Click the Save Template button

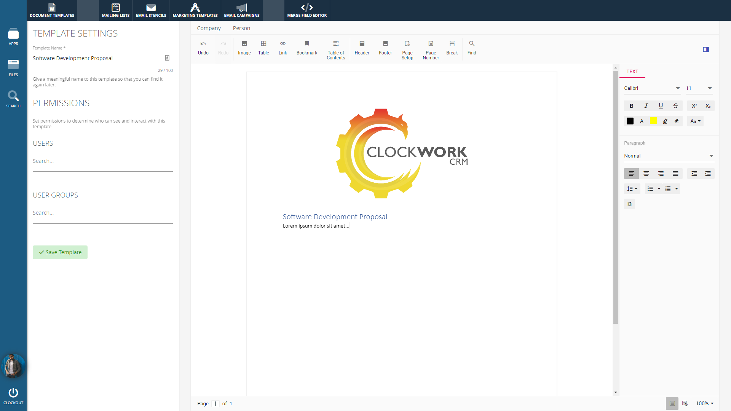click(x=60, y=252)
